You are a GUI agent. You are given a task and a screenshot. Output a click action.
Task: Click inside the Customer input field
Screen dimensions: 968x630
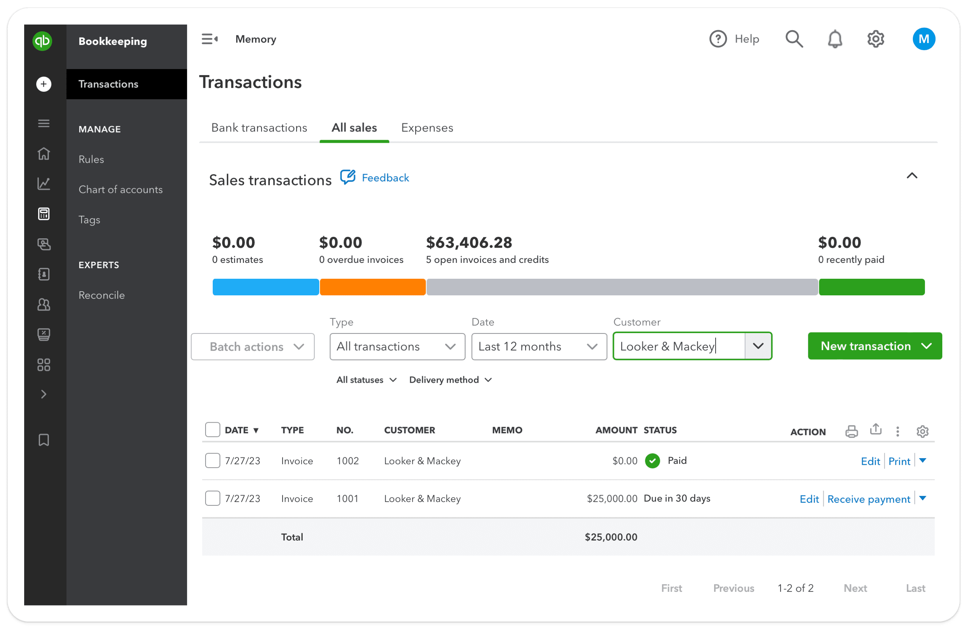pyautogui.click(x=679, y=346)
